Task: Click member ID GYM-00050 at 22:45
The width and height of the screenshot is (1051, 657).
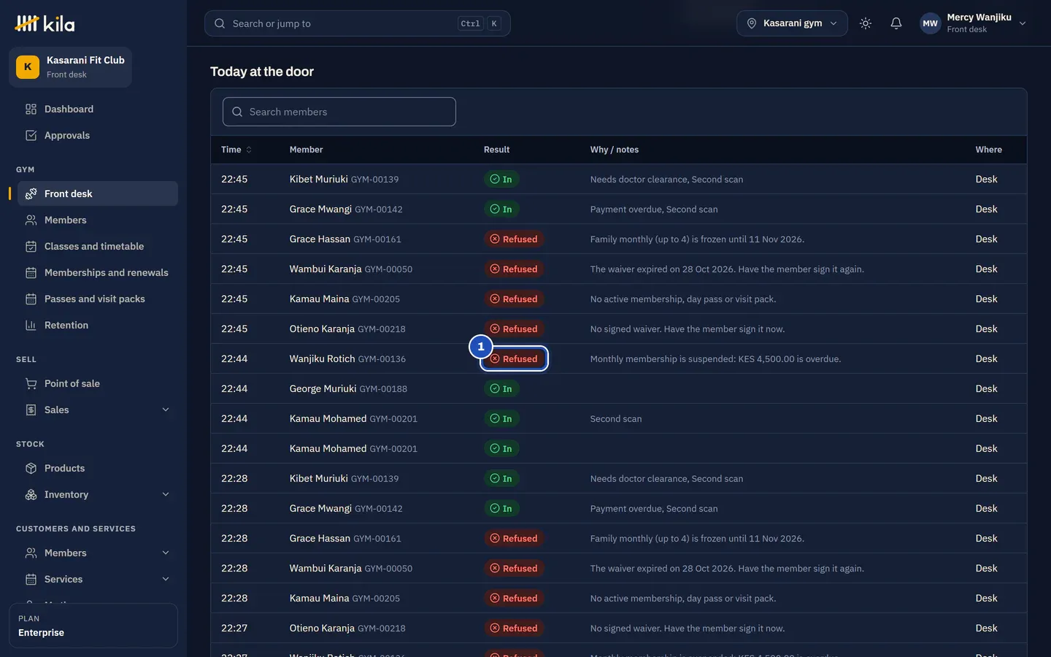Action: point(388,269)
